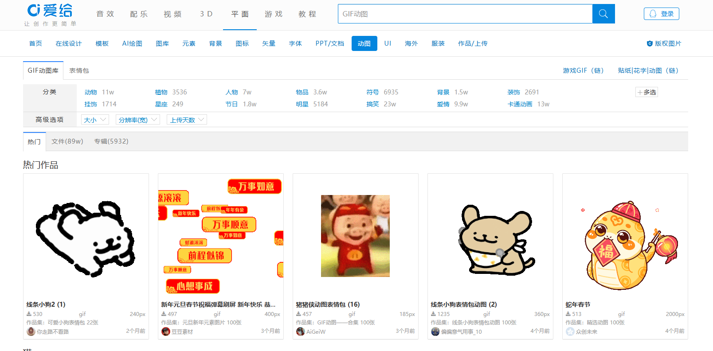713x351 pixels.
Task: Open the 分辨率(宽) dropdown
Action: pos(137,120)
